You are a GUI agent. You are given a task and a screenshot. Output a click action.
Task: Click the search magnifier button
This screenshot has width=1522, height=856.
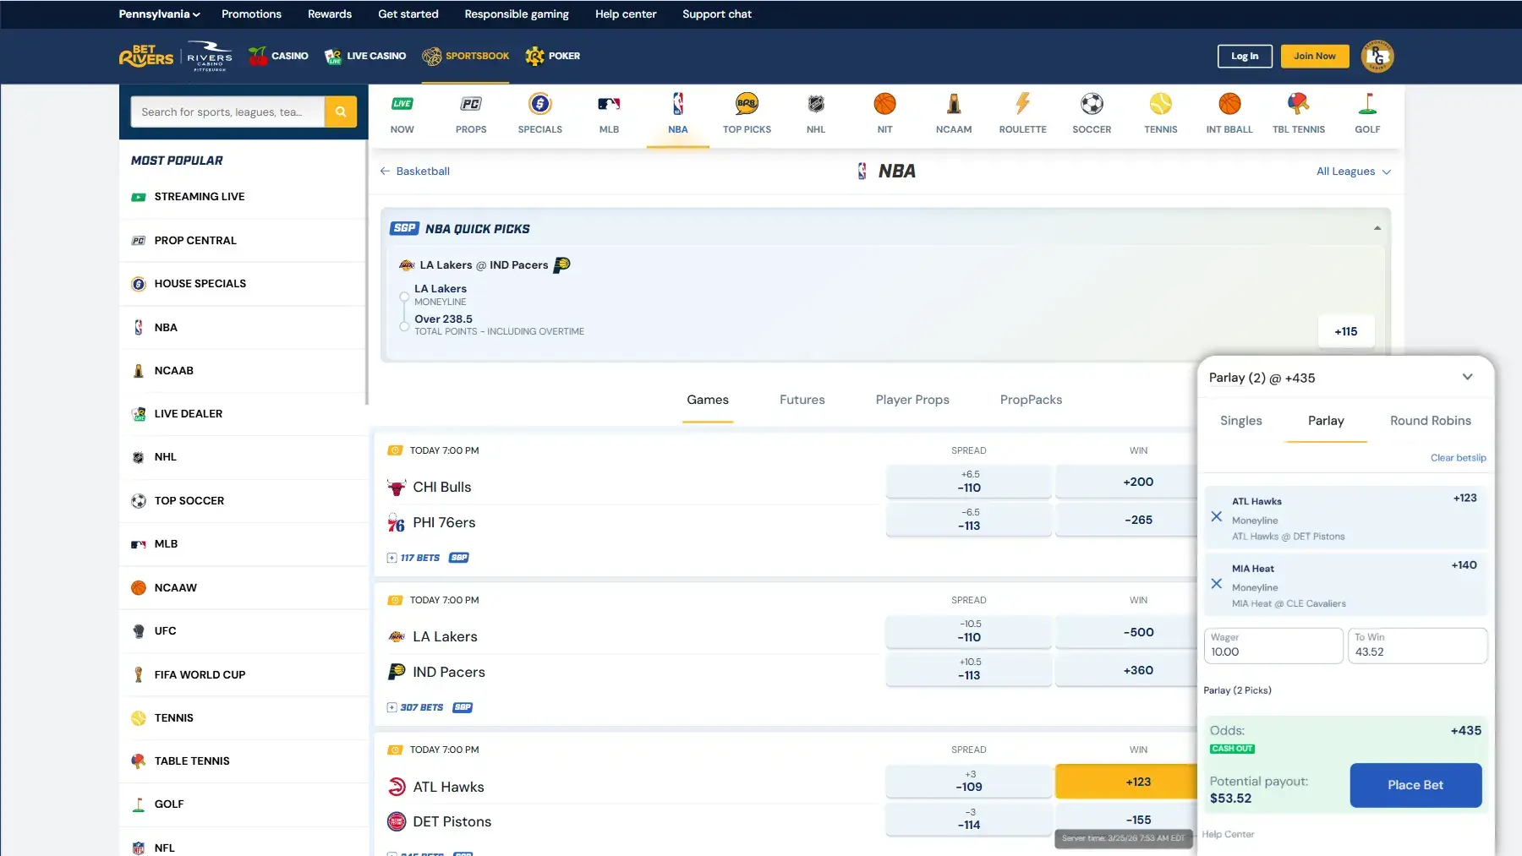coord(341,112)
